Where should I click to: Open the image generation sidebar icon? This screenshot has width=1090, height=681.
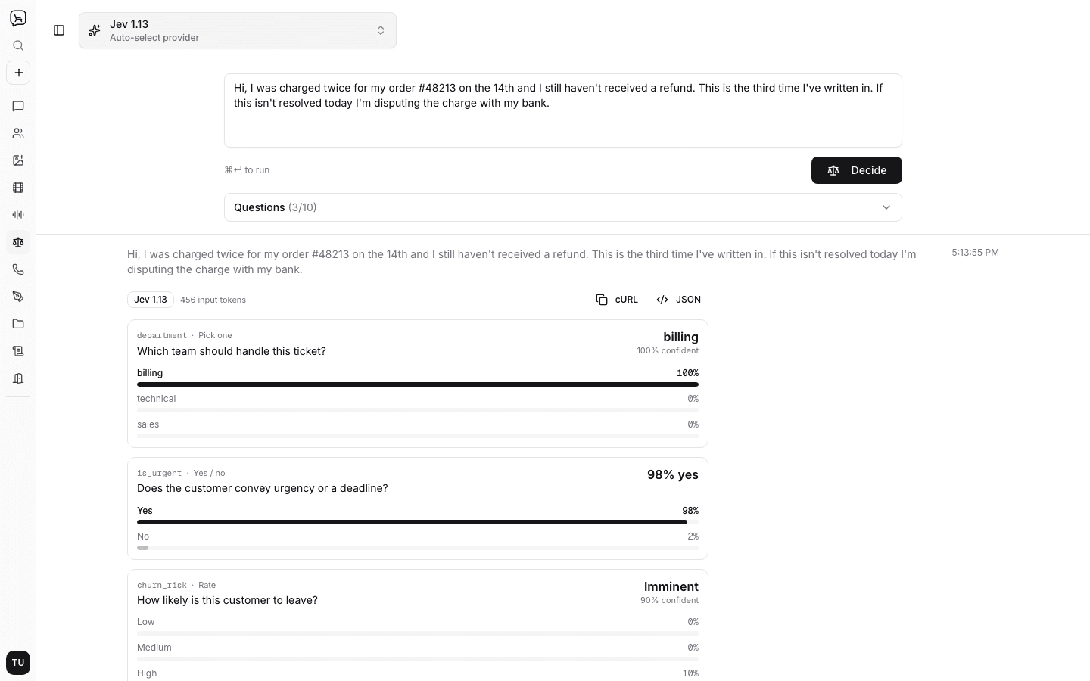coord(18,160)
